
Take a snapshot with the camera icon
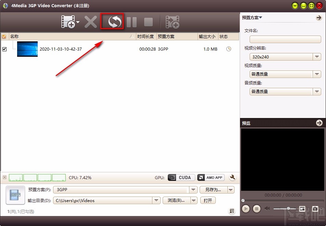[x=315, y=209]
